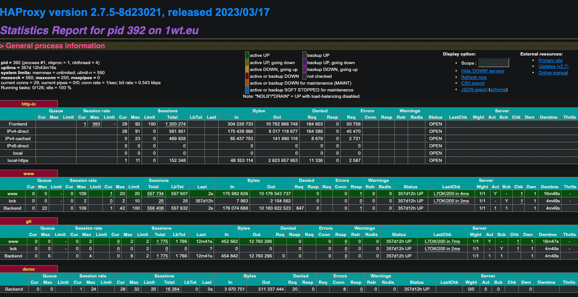Click the www proxy section header

(29, 173)
